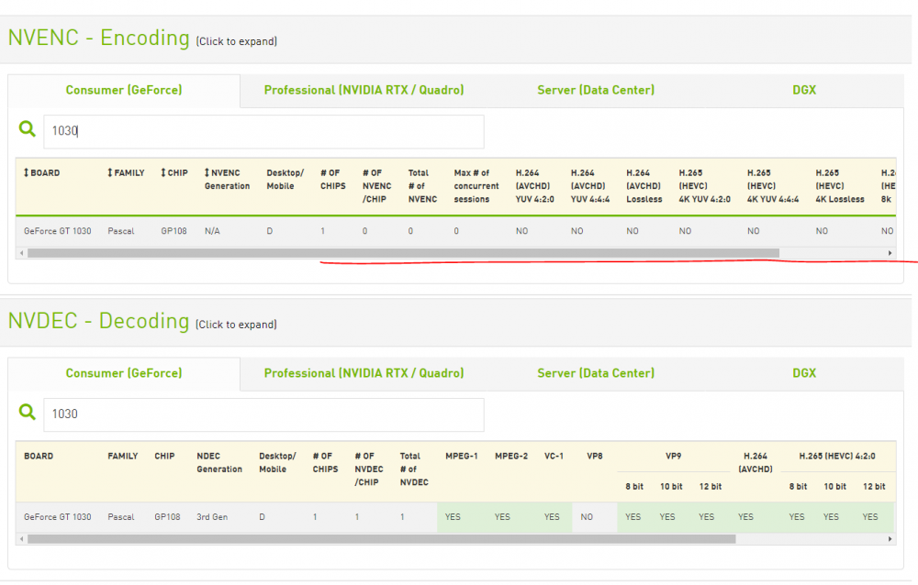Click the 'NDEC Generation' column header

pyautogui.click(x=219, y=463)
